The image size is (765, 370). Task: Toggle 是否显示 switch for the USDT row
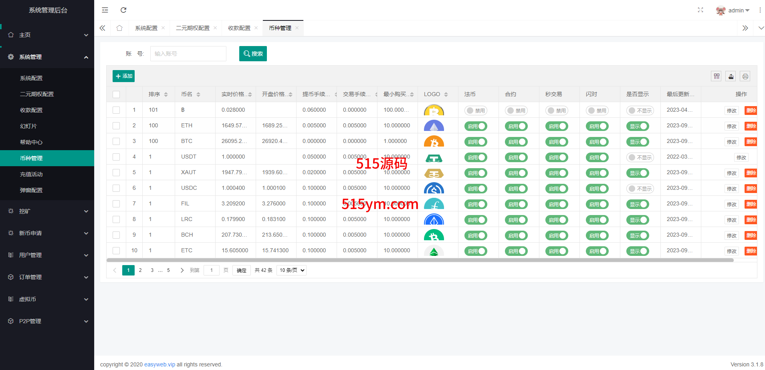(640, 157)
